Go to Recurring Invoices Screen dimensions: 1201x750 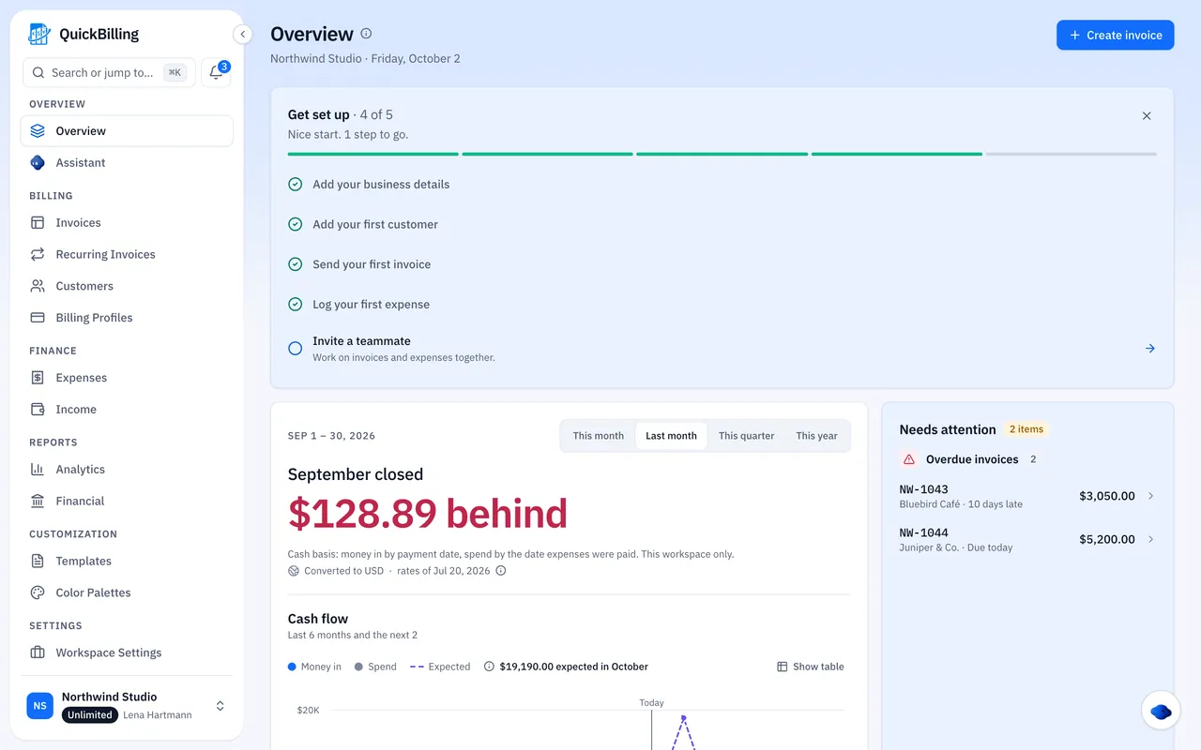click(x=127, y=254)
